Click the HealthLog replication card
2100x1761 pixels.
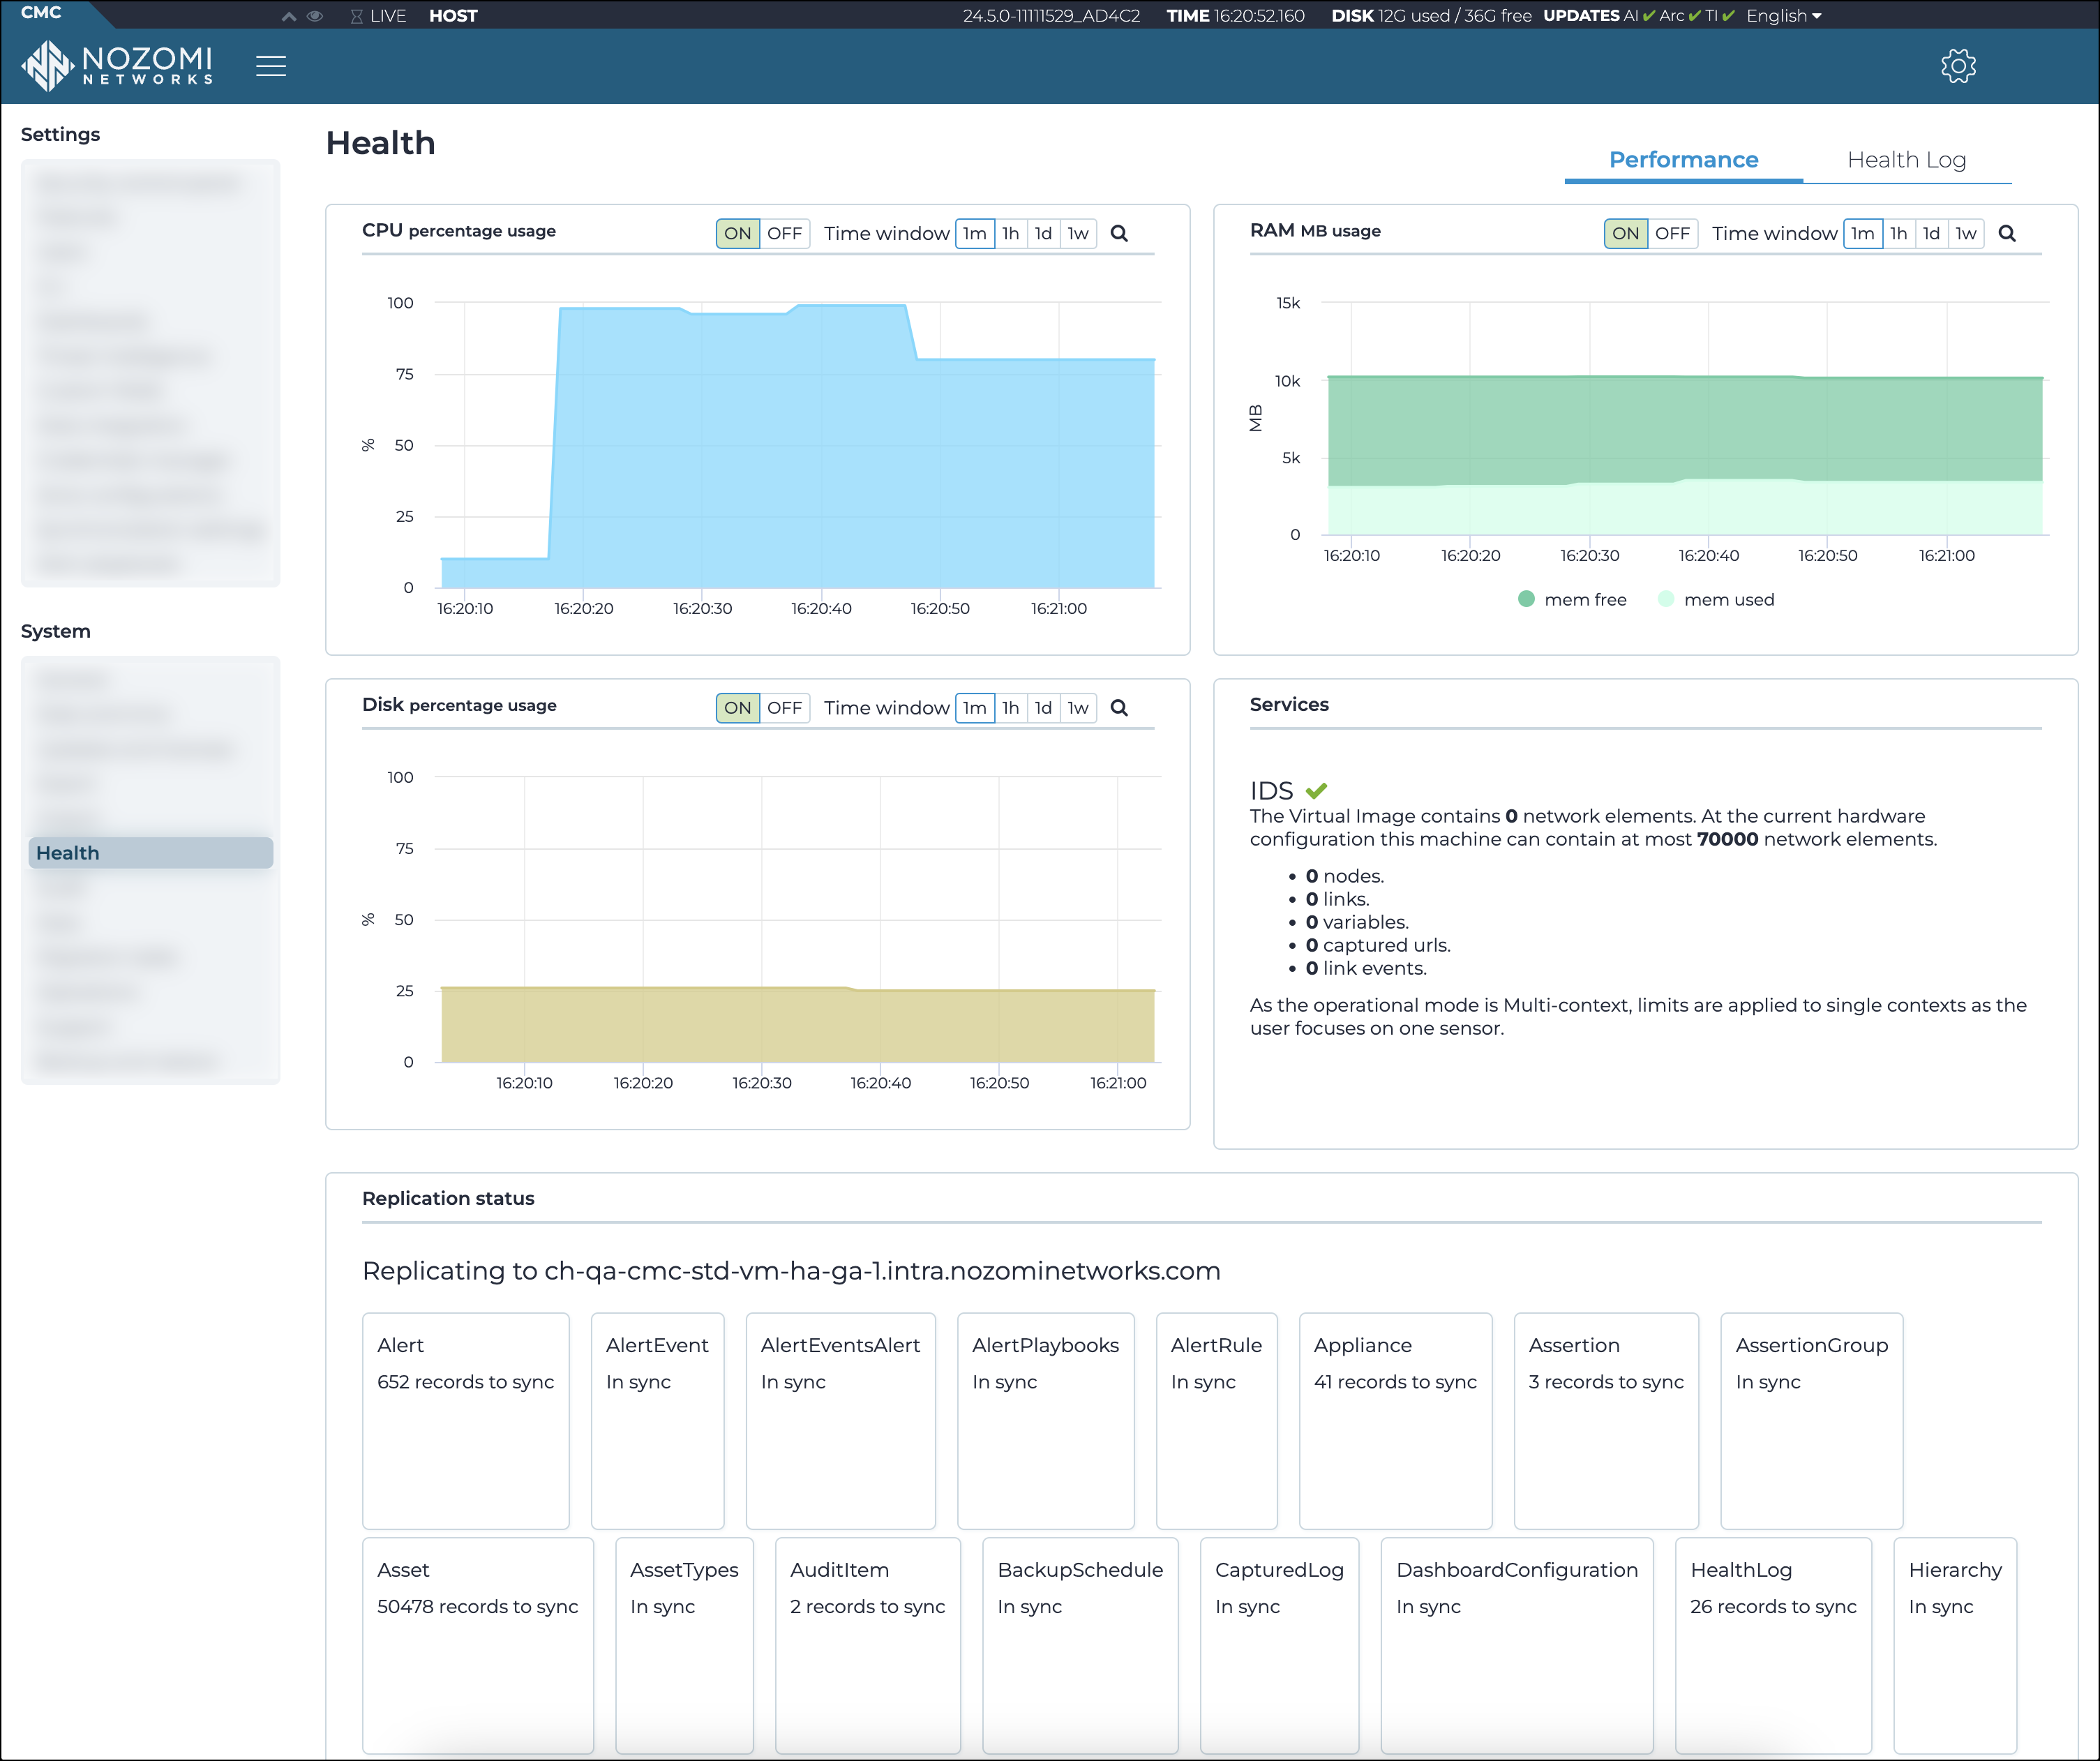tap(1774, 1645)
